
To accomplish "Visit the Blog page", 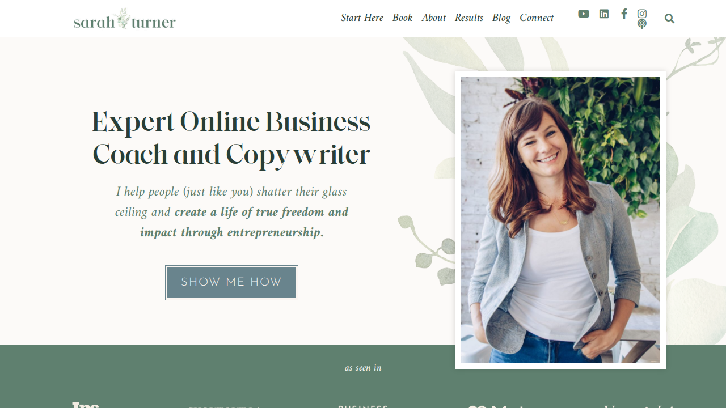I will coord(501,18).
